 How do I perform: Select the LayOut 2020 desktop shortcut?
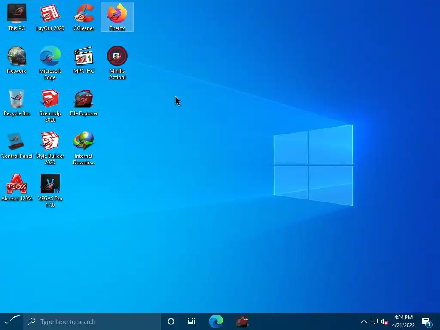pyautogui.click(x=50, y=17)
